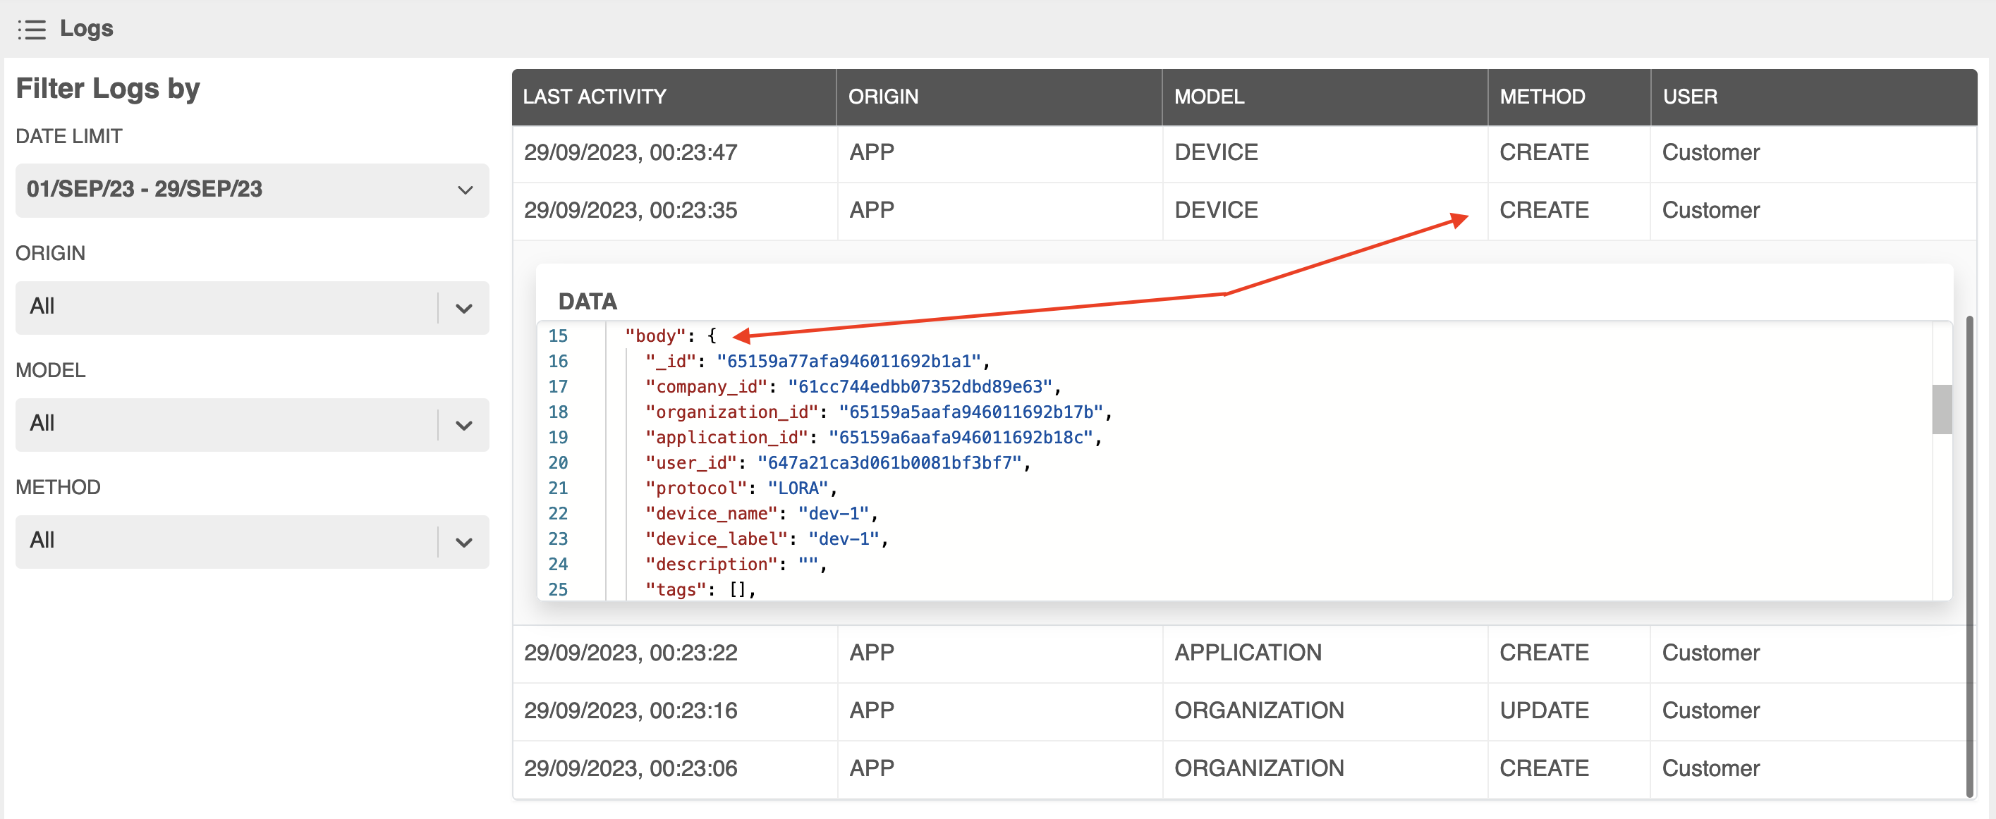The image size is (1996, 819).
Task: Click the Origin filter 'All' field
Action: point(252,307)
